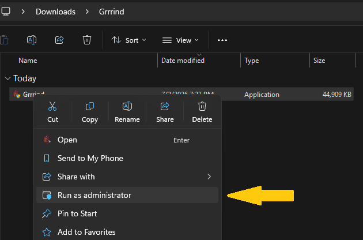Expand the chevron between Downloads and Grrrind
This screenshot has width=363, height=240.
87,12
